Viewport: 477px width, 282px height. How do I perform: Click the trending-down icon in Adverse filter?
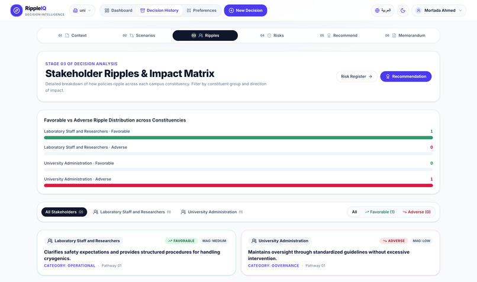404,212
